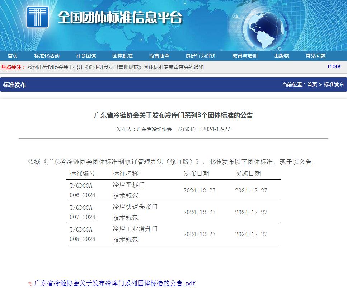Click the 热点关注 label
The height and width of the screenshot is (295, 347).
13,67
